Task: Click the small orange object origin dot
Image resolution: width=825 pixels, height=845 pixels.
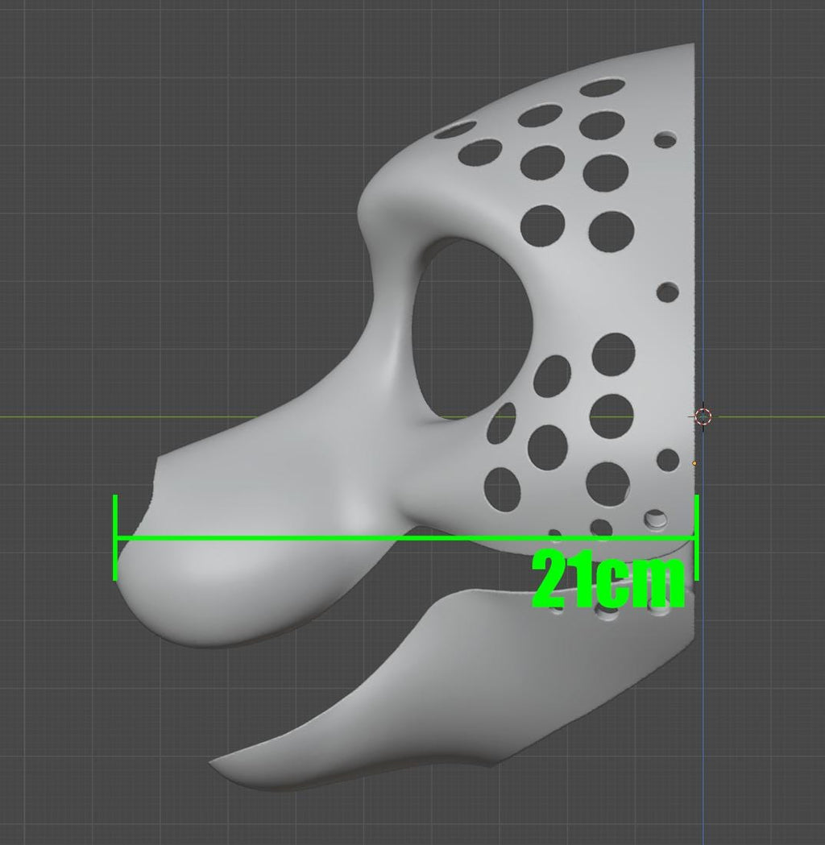Action: coord(694,463)
